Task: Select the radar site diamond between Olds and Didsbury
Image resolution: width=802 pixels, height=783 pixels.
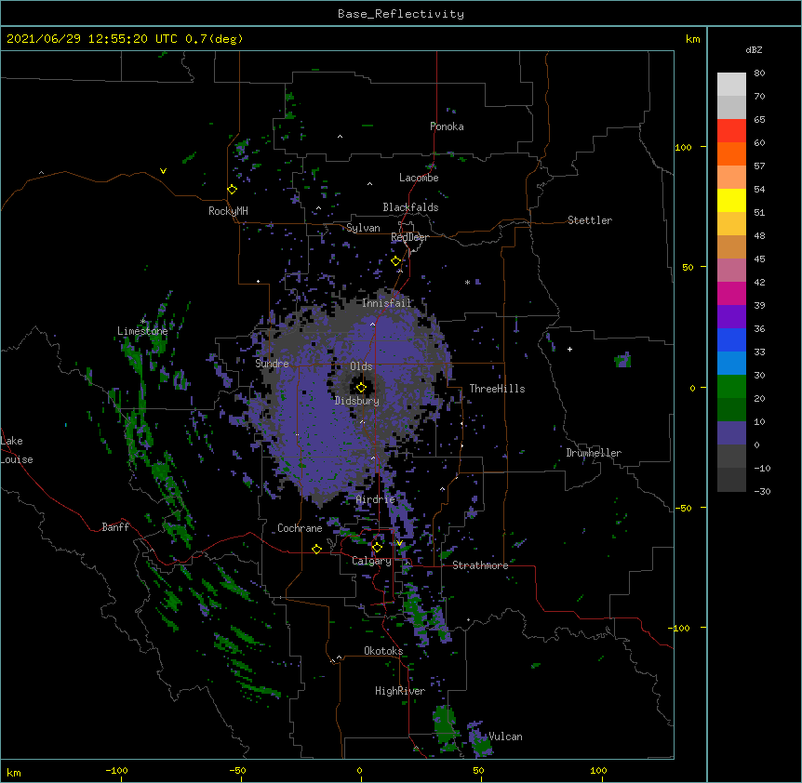Action: pyautogui.click(x=361, y=387)
